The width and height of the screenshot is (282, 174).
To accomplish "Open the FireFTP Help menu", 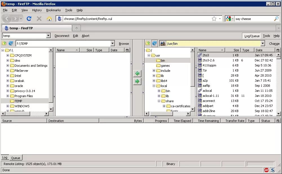I will tap(276, 36).
